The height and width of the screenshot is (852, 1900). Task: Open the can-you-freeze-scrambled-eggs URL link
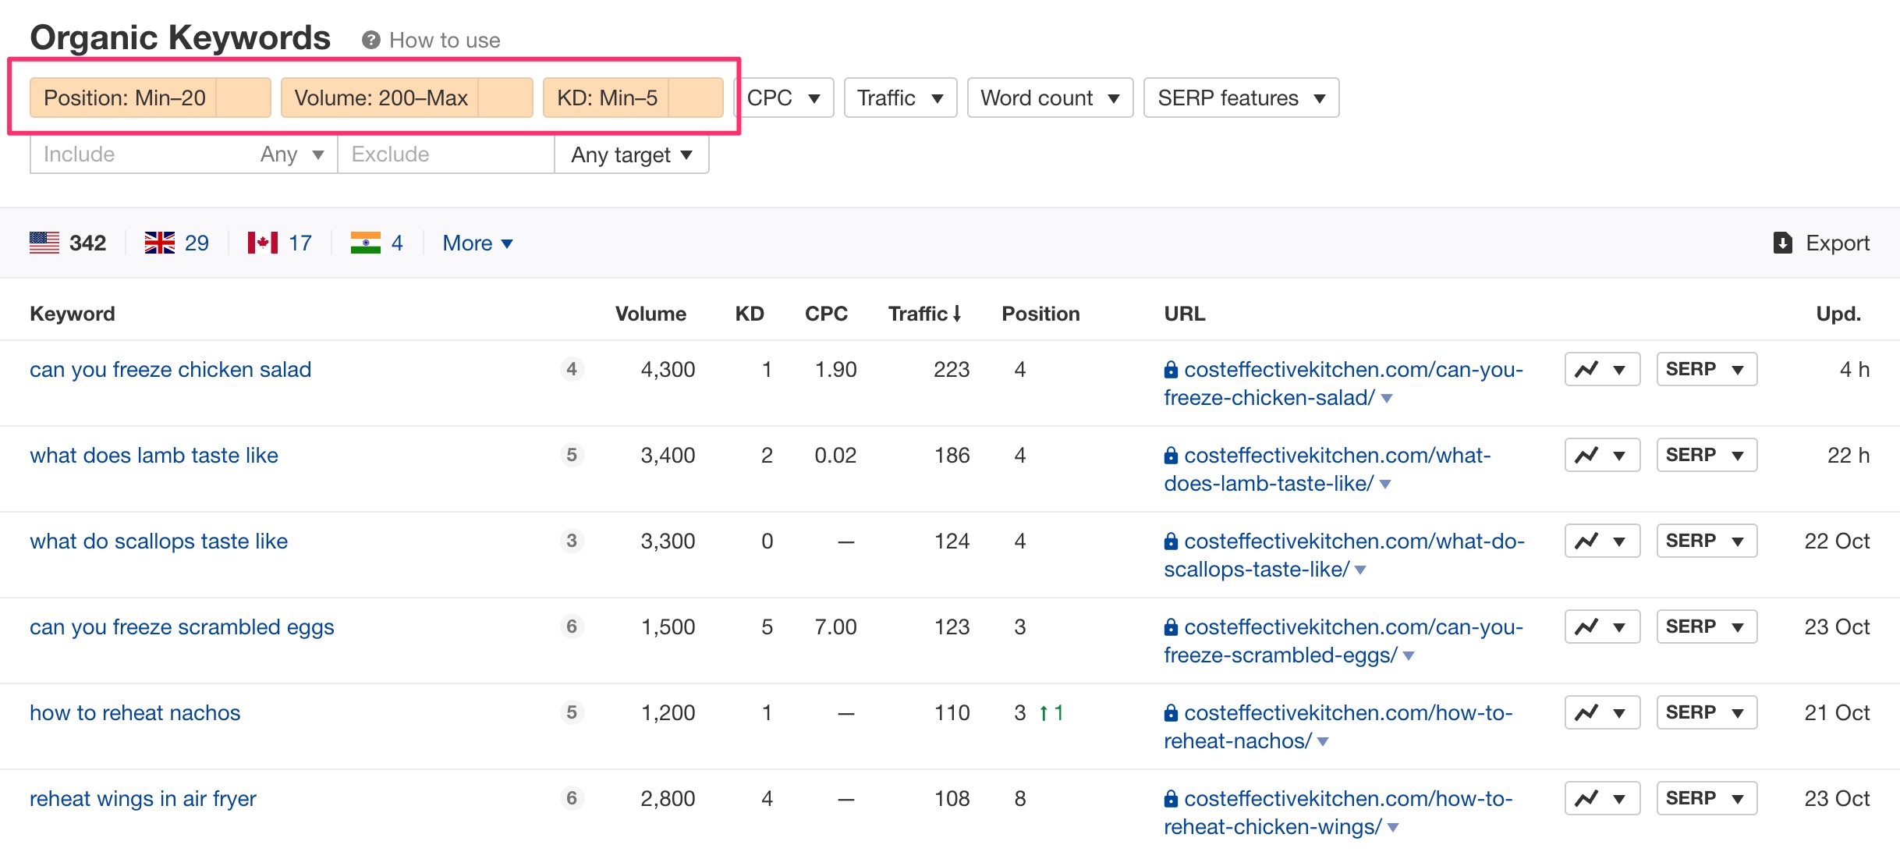1343,641
